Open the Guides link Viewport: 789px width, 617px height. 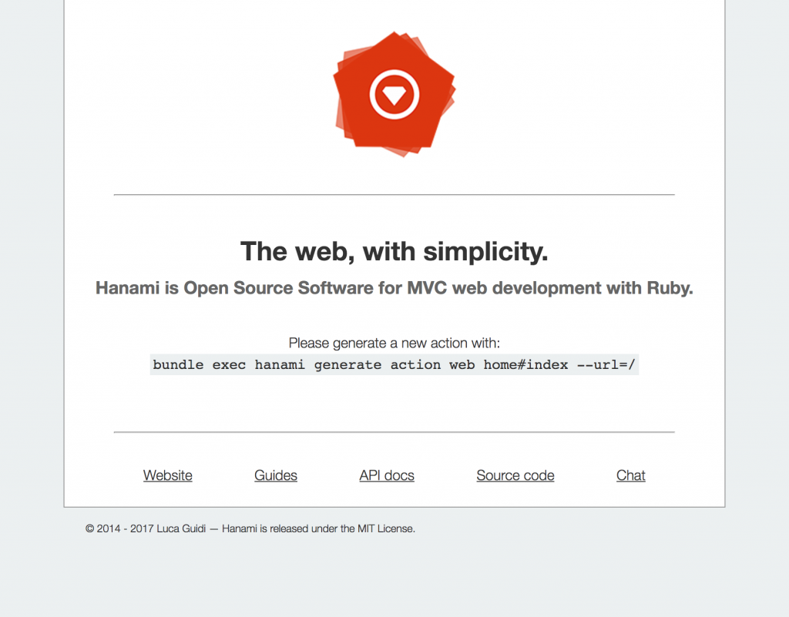pyautogui.click(x=276, y=475)
